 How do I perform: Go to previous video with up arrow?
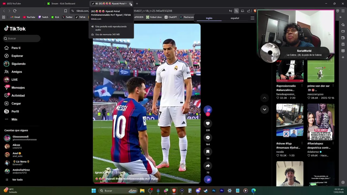[265, 98]
